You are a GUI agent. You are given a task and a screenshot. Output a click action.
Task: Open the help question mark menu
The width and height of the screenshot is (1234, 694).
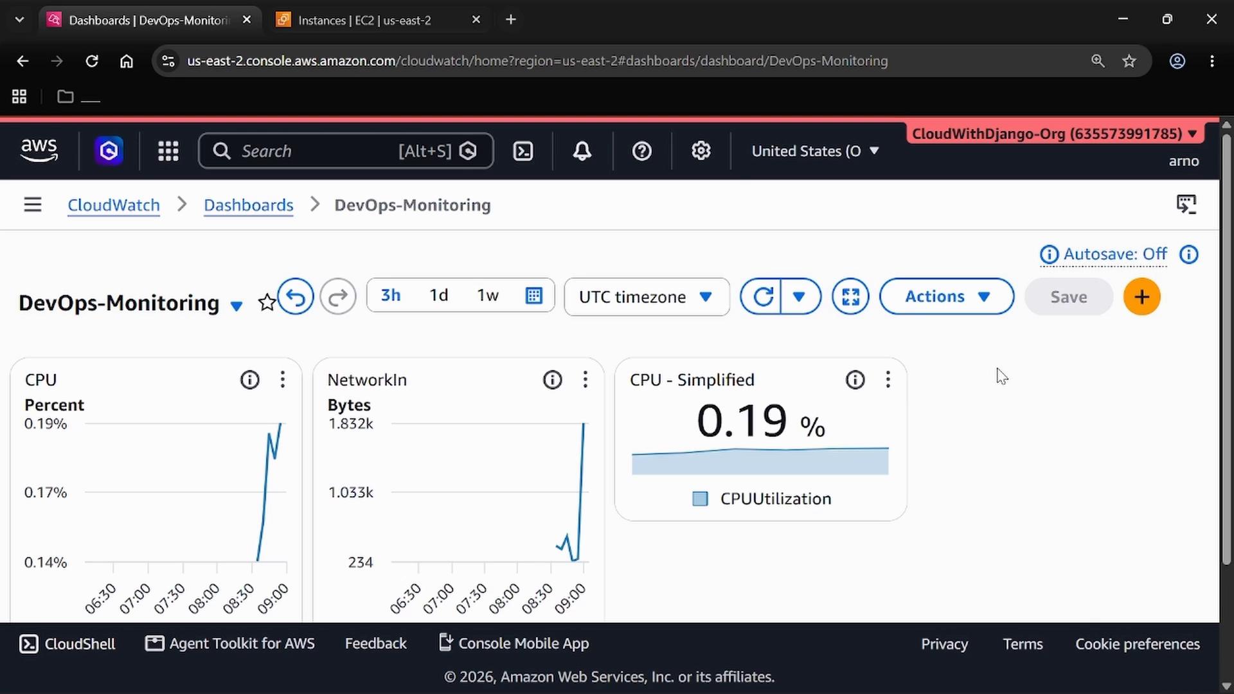pos(642,151)
